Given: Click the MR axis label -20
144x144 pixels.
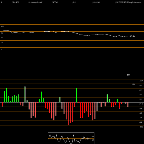Looking at the screenshot, I should pyautogui.click(x=141, y=109).
